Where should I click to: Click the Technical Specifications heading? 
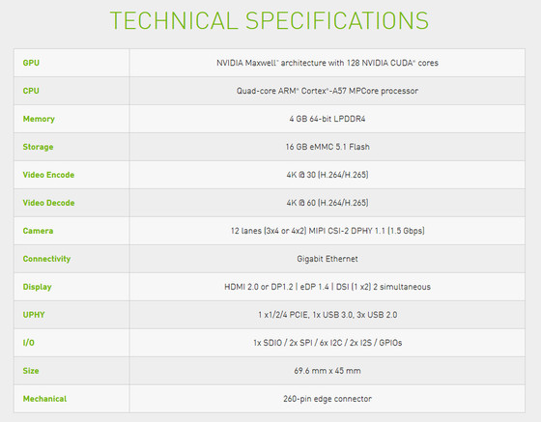point(270,20)
